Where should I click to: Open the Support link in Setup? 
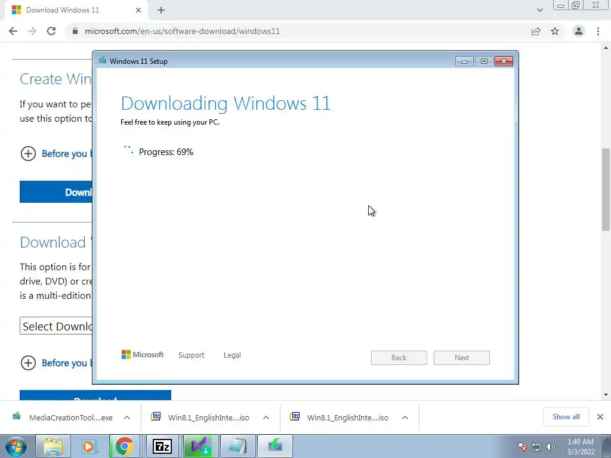point(192,355)
